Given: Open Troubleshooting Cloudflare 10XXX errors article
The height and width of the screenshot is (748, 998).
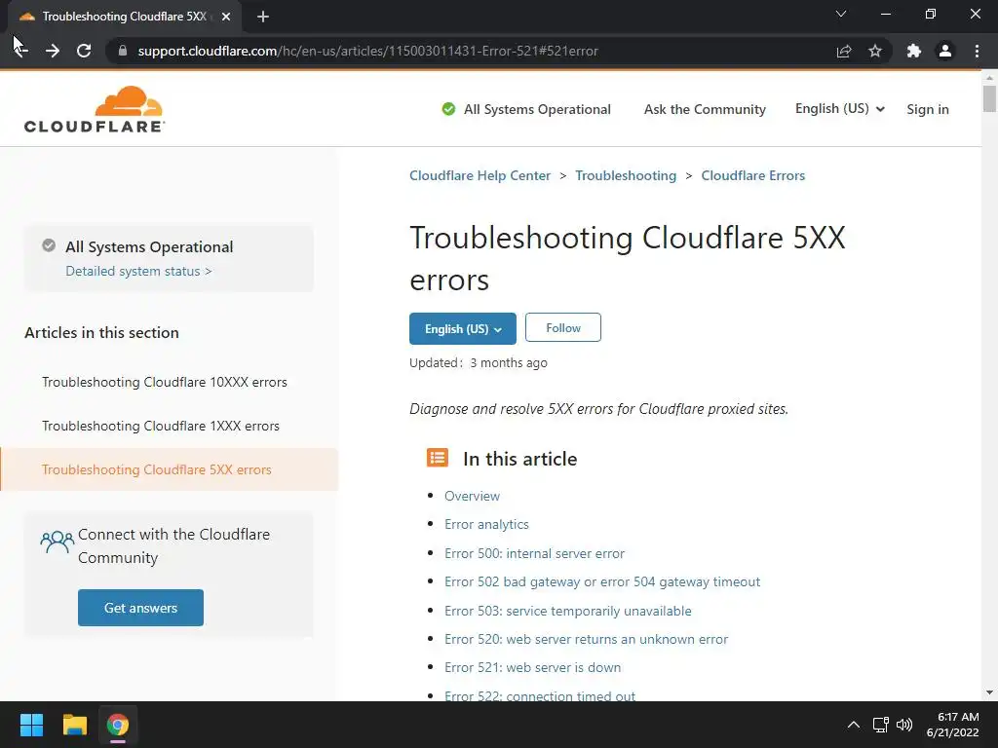Looking at the screenshot, I should click(164, 382).
